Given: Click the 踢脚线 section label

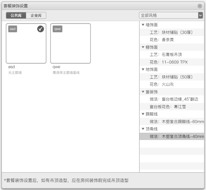Looking at the screenshot, I should pyautogui.click(x=152, y=114).
